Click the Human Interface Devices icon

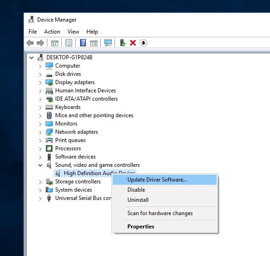[49, 91]
